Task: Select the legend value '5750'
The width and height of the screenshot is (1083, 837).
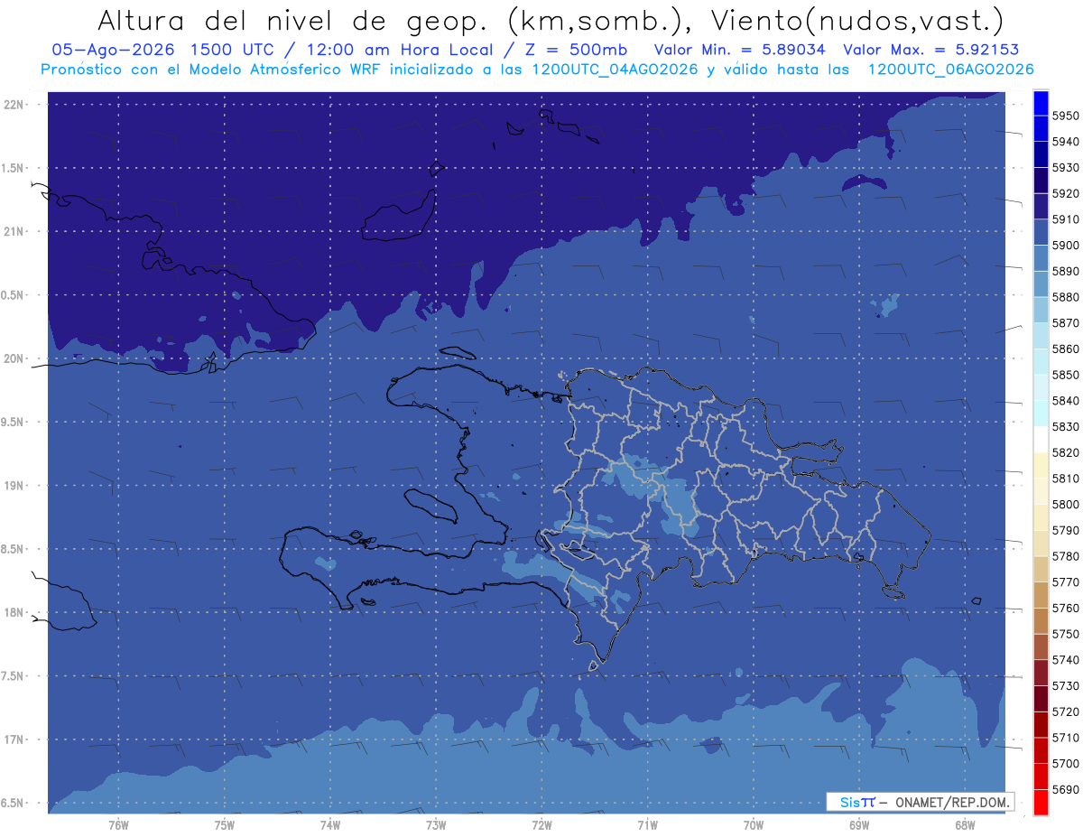Action: click(1066, 634)
